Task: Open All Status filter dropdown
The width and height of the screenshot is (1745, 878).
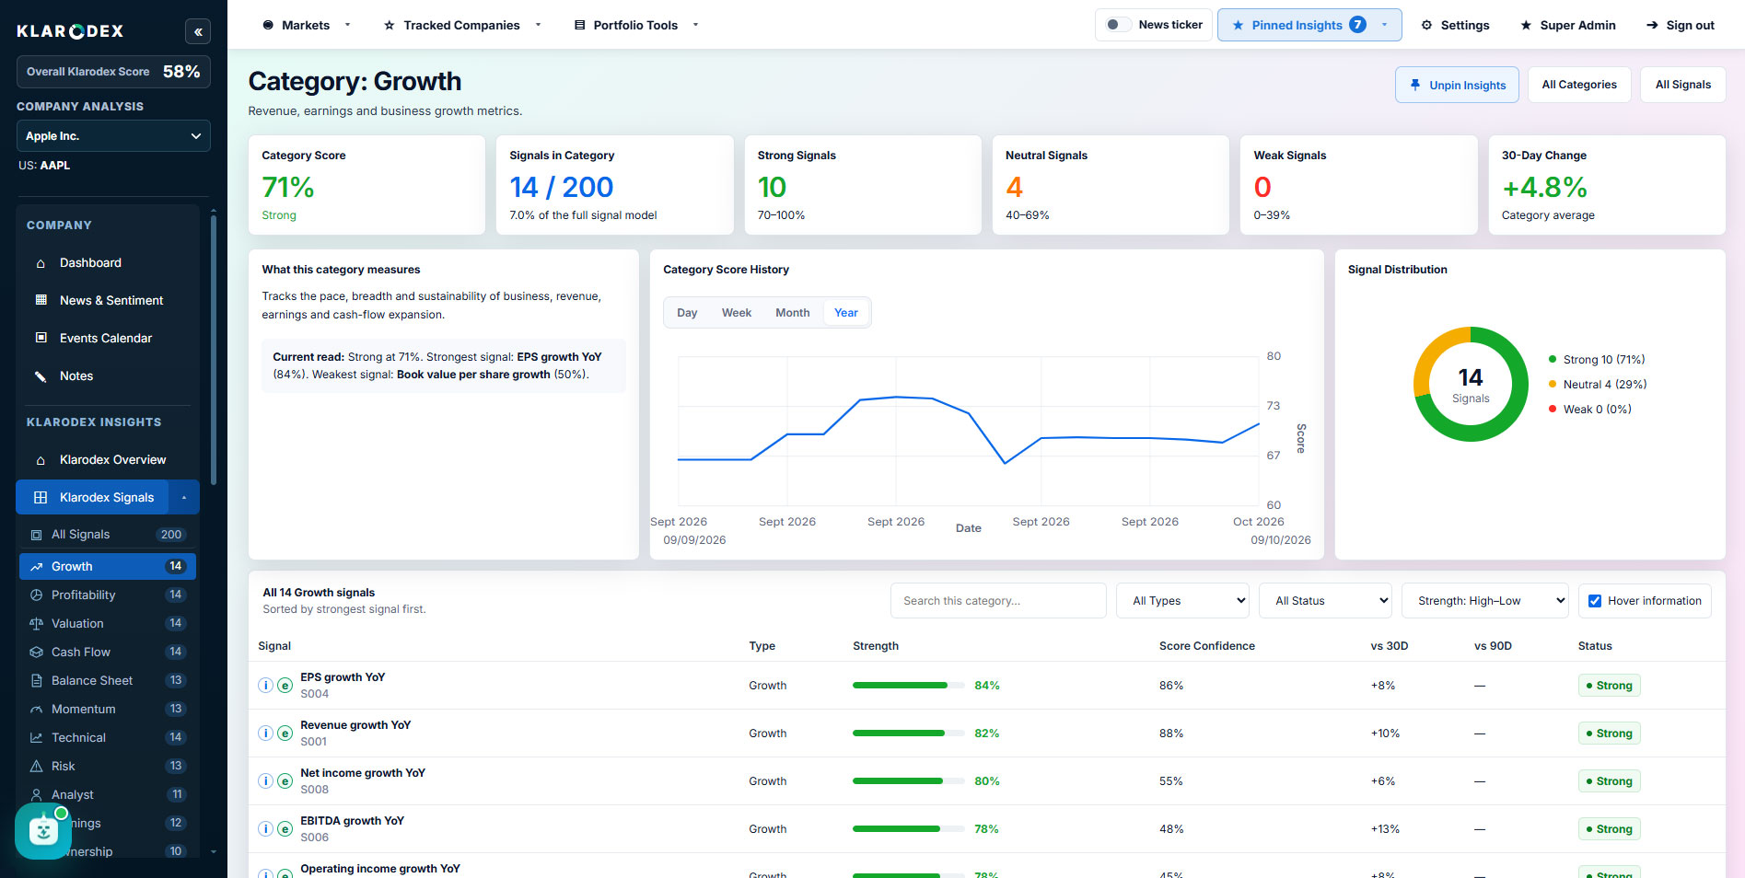Action: pos(1326,601)
